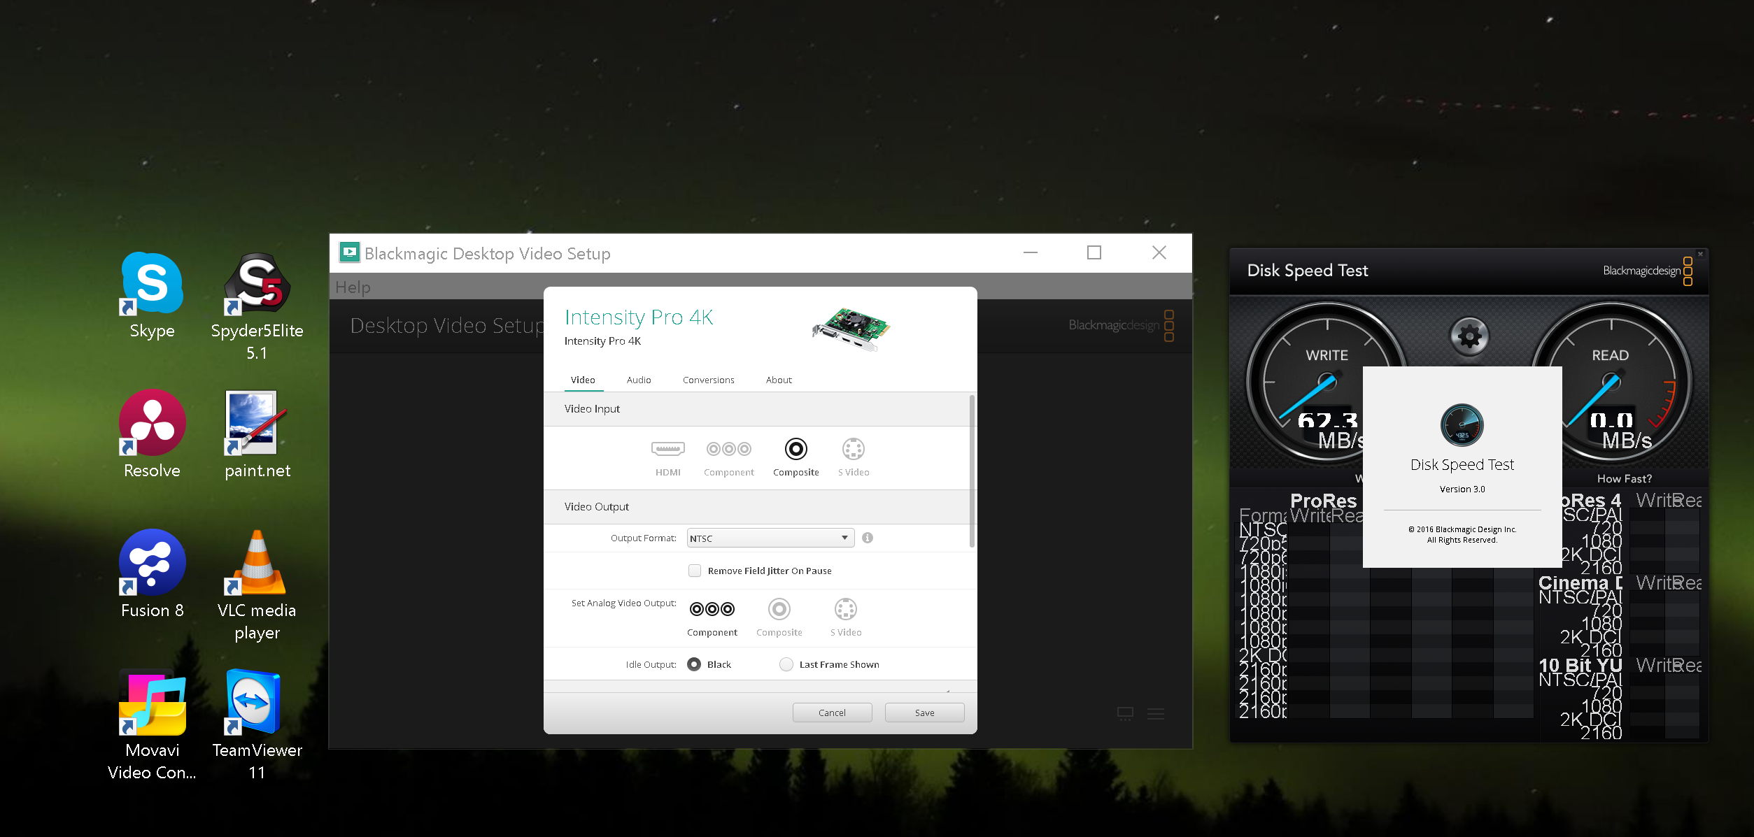This screenshot has height=837, width=1754.
Task: Enable Remove Field Jitter On Pause
Action: [x=695, y=571]
